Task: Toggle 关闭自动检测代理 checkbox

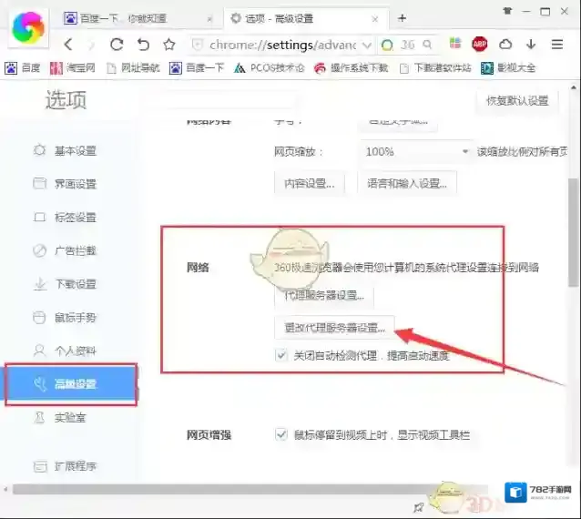Action: (281, 356)
